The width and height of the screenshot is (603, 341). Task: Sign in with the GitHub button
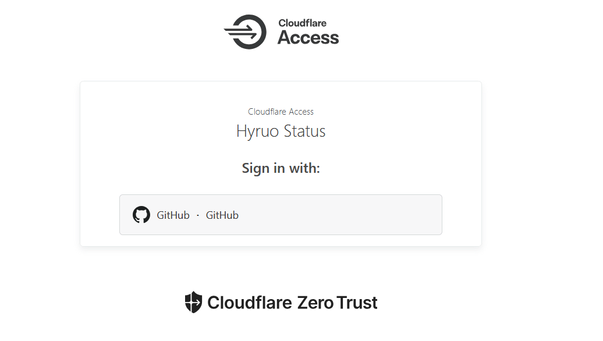tap(281, 215)
